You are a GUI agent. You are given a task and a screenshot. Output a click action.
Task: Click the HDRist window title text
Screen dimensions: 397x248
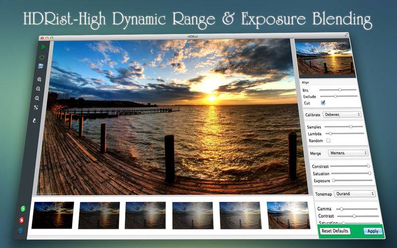click(193, 36)
